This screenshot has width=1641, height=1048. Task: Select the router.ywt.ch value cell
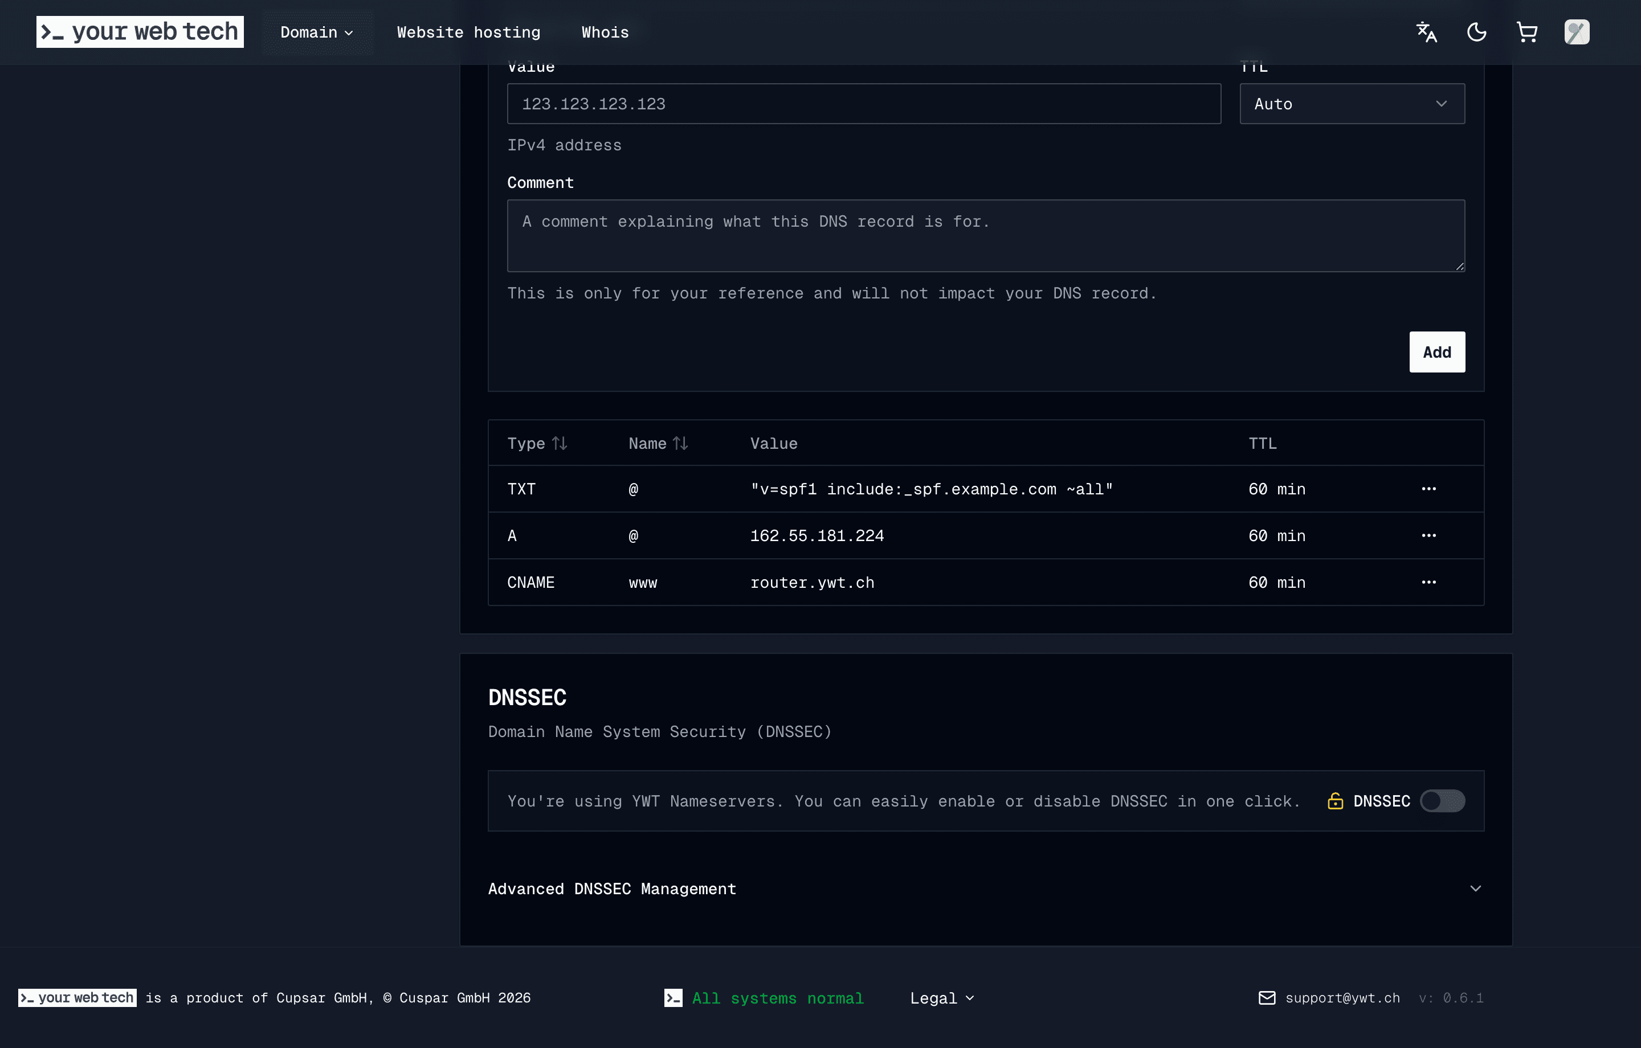point(811,583)
